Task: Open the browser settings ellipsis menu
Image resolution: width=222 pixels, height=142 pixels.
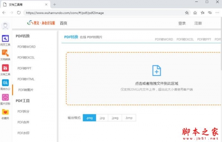Action: tap(217, 13)
